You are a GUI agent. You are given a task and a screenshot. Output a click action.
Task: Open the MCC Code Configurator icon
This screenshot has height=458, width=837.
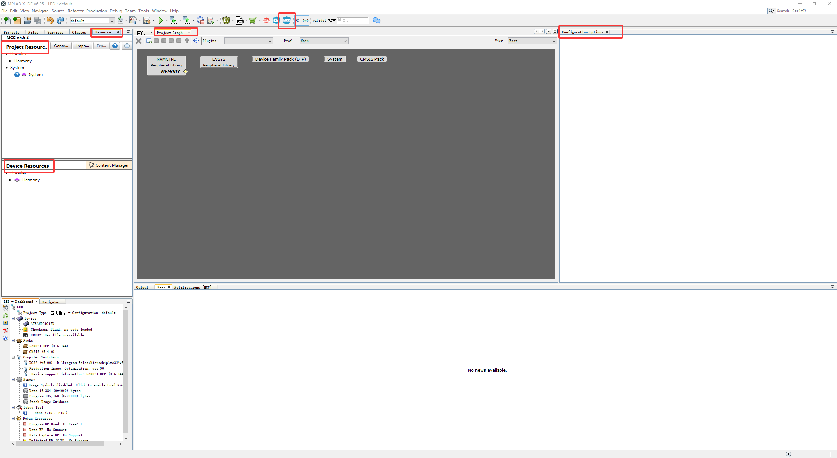coord(286,20)
